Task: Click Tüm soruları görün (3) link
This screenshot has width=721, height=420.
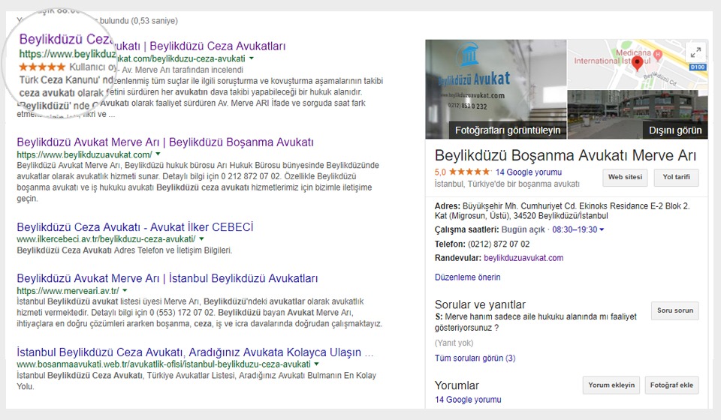Action: tap(475, 358)
